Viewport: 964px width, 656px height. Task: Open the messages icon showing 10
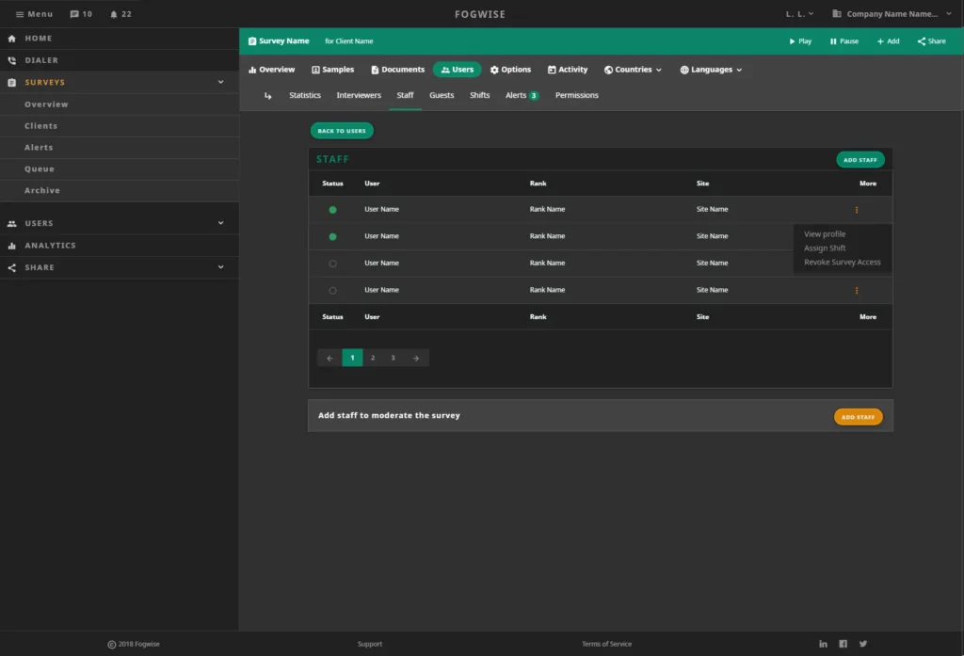[74, 14]
